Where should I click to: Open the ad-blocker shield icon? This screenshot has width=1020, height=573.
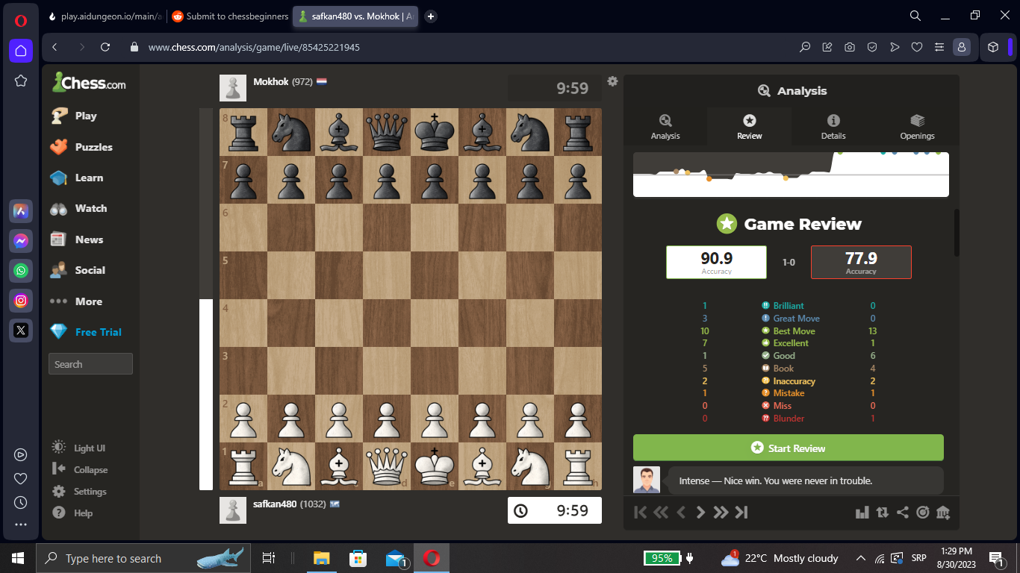(x=872, y=47)
